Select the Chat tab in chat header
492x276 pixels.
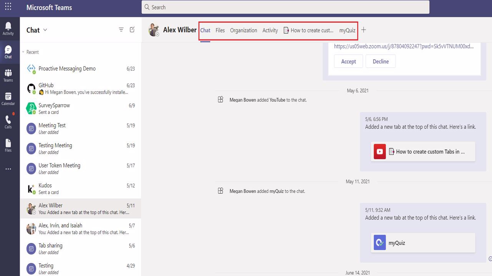[x=205, y=30]
